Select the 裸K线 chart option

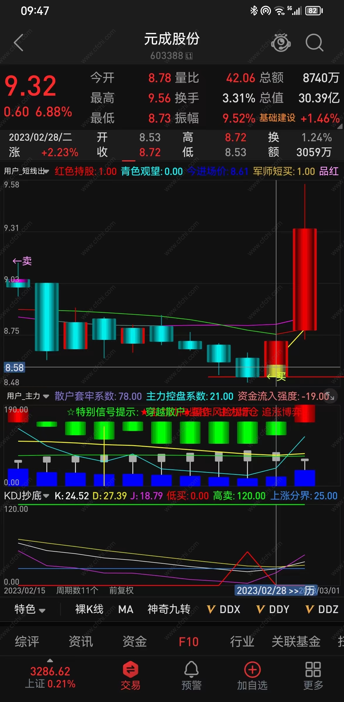click(89, 609)
